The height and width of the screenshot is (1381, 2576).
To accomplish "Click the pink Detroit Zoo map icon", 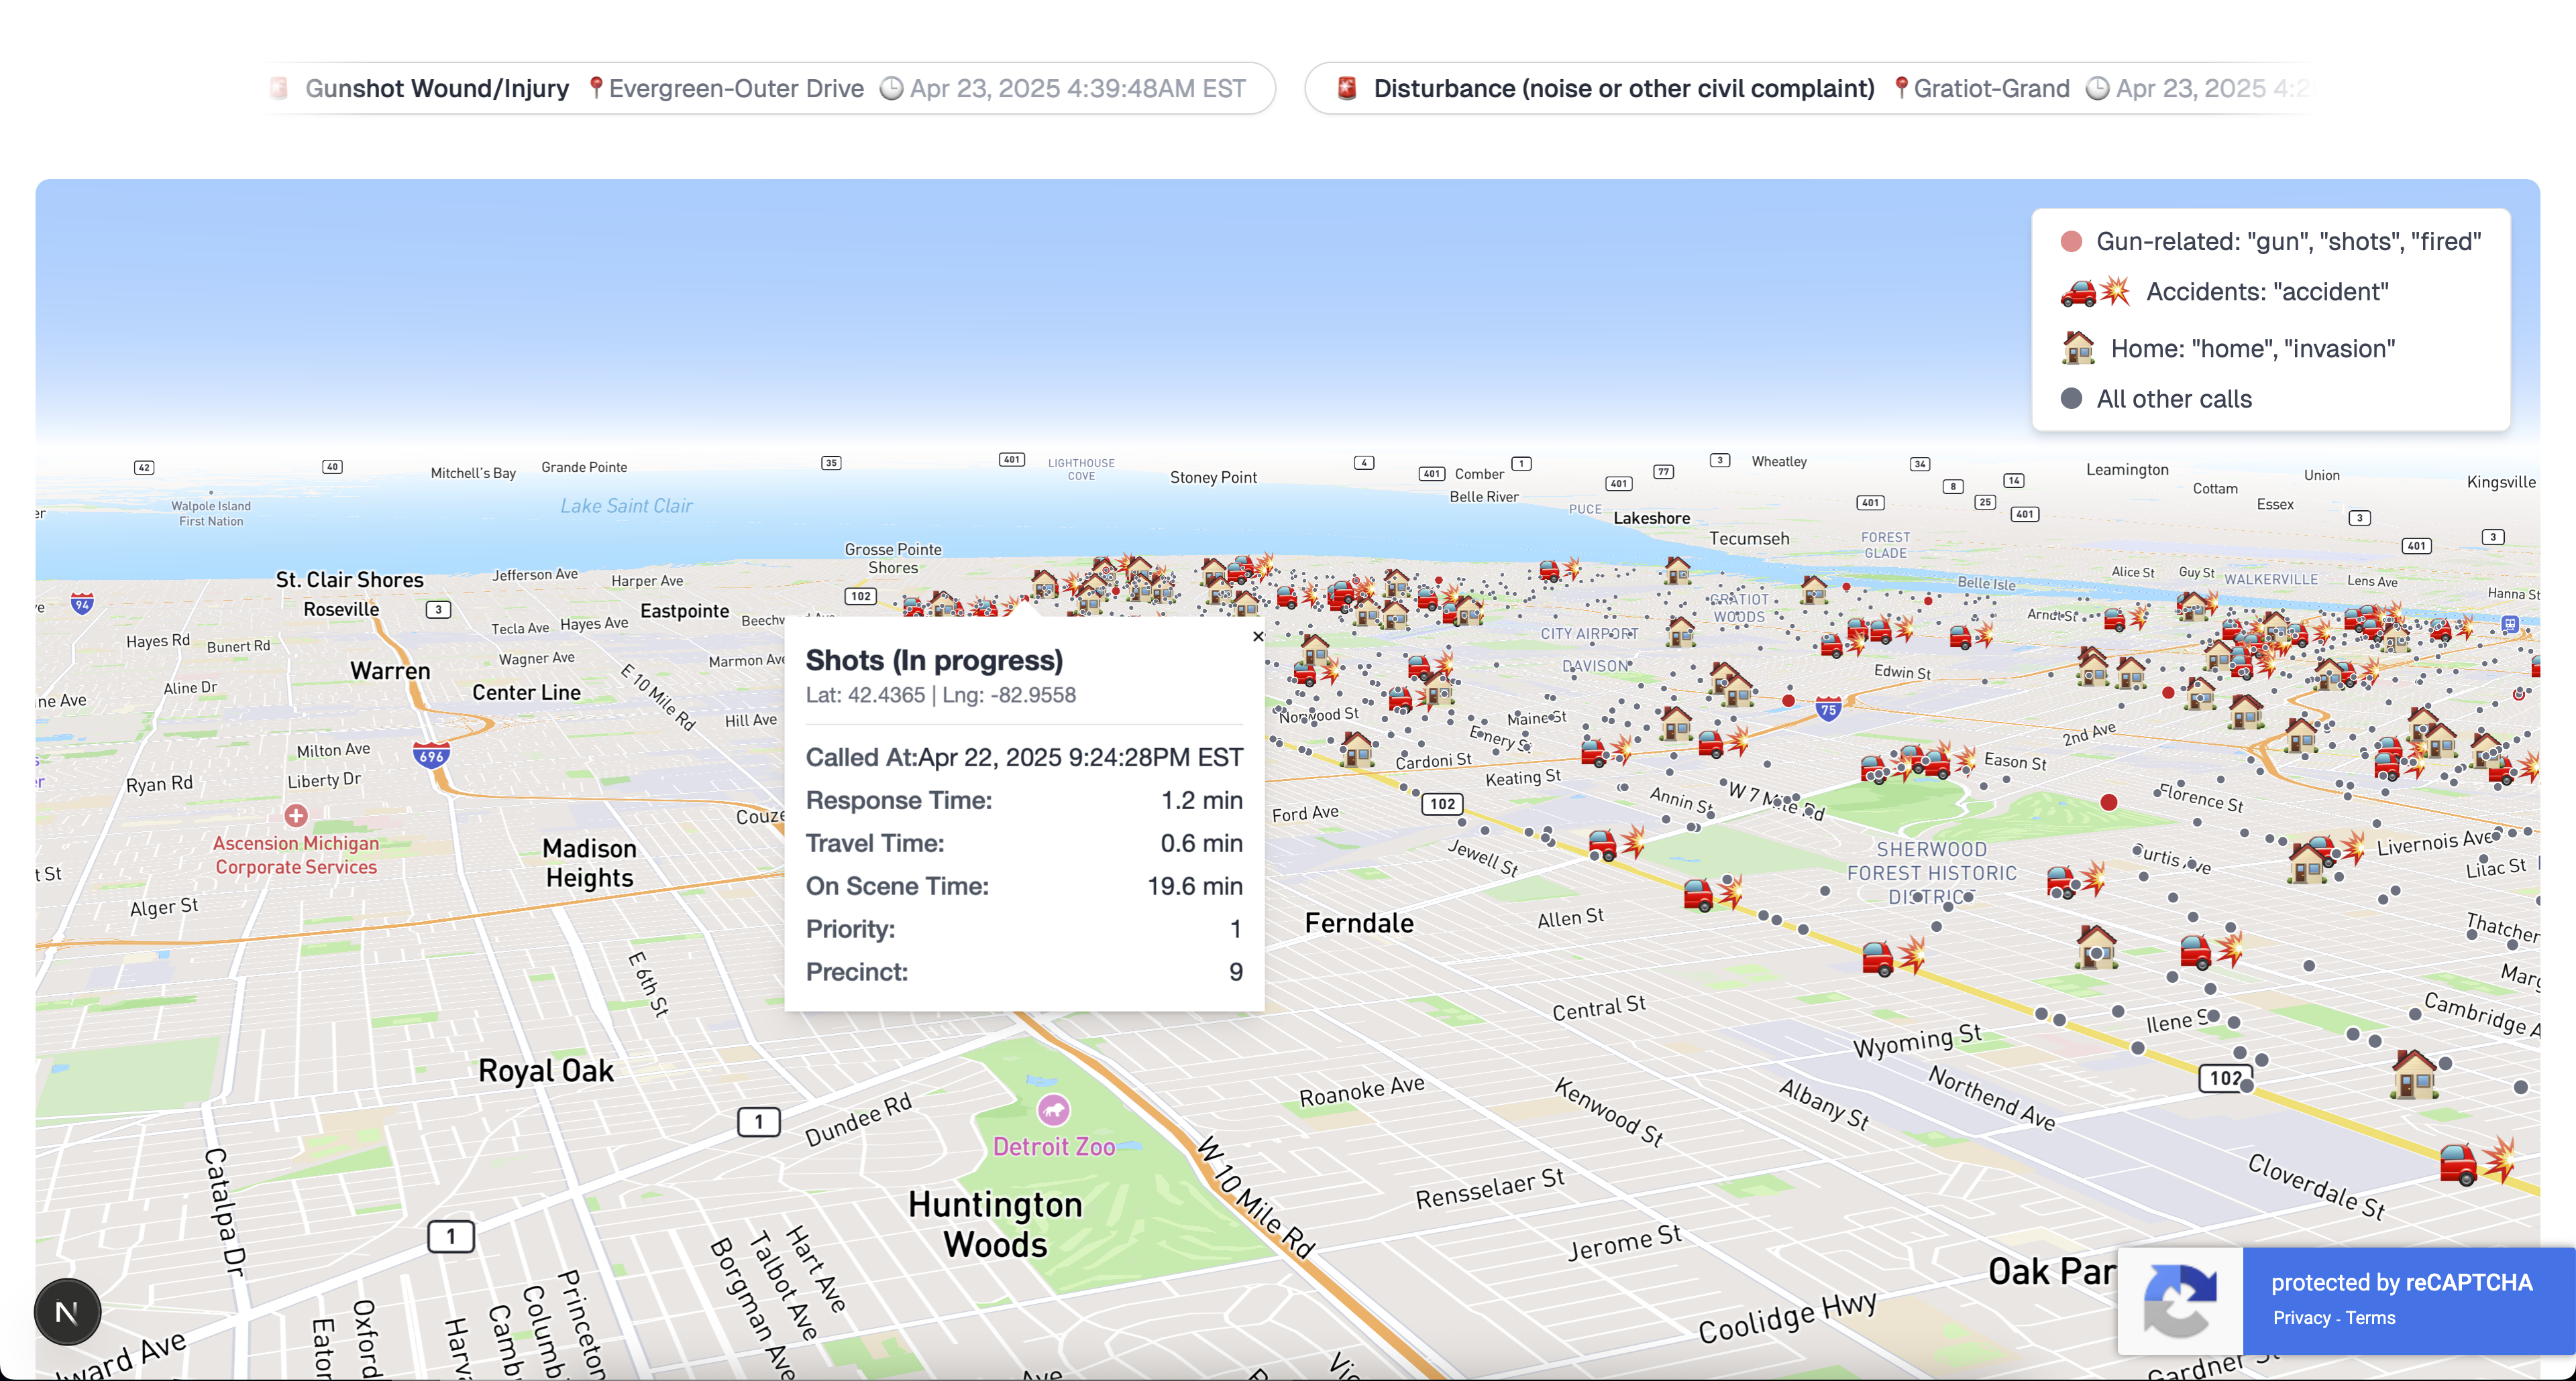I will tap(1053, 1109).
